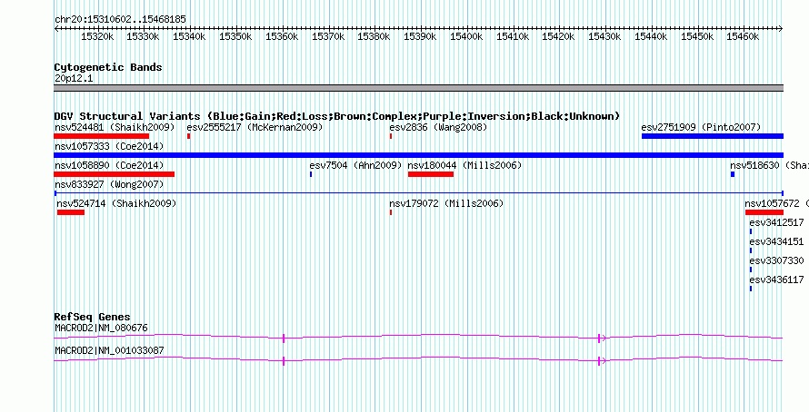
Task: Select the MACROD2 NM_080676 transcript line
Action: (x=419, y=338)
